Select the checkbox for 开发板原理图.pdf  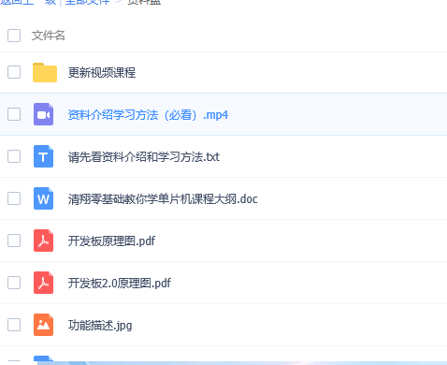click(x=14, y=241)
